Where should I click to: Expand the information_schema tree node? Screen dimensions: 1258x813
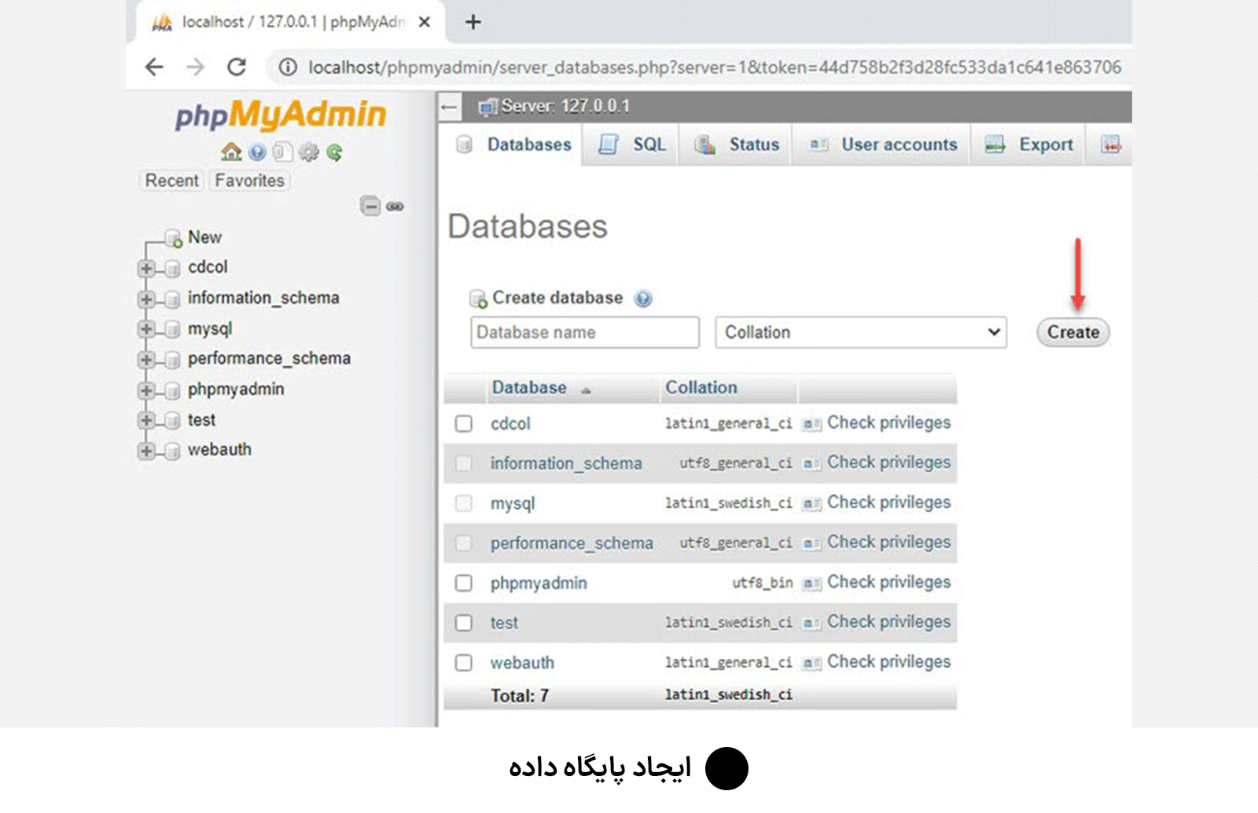click(x=146, y=299)
